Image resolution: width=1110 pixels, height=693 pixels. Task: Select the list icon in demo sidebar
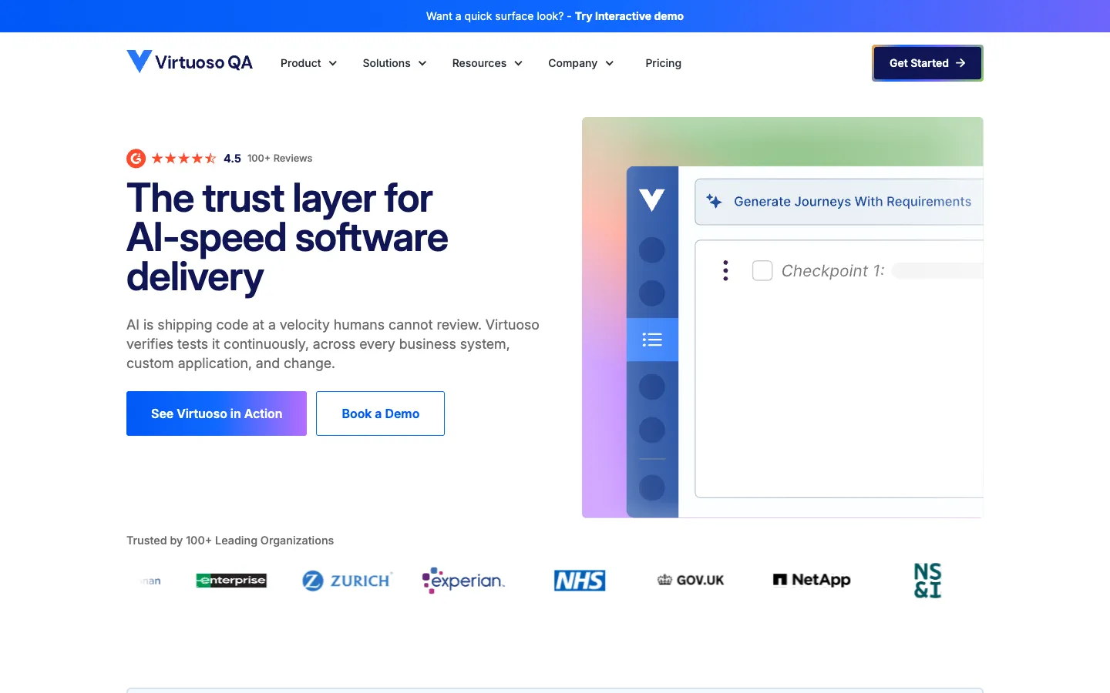click(x=652, y=340)
